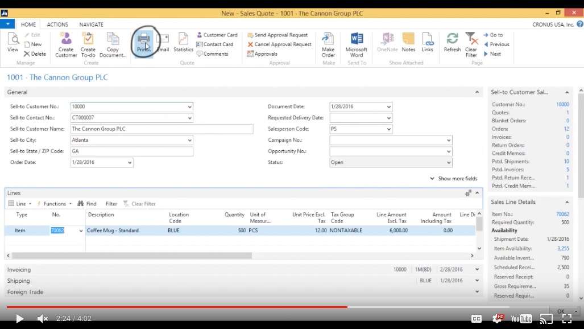Screen dimensions: 584x329
Task: Open Order Date picker dropdown
Action: click(130, 163)
